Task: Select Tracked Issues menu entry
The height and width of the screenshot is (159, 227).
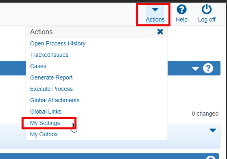Action: click(x=49, y=55)
